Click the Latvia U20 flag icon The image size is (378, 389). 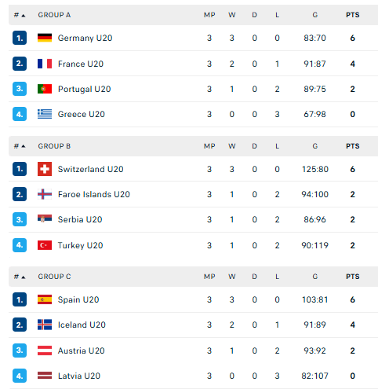click(x=45, y=376)
